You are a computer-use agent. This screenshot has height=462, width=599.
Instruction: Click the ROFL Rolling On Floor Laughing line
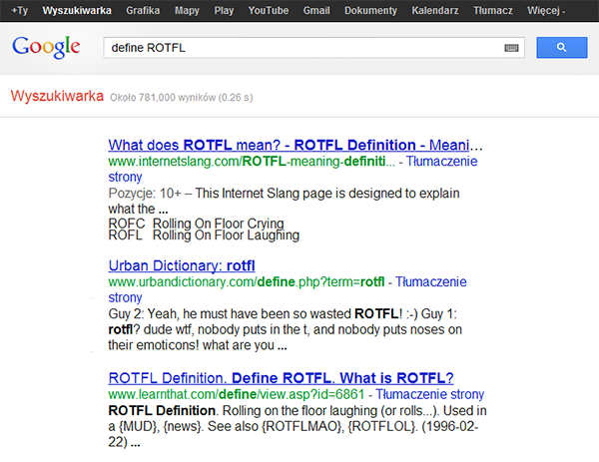point(204,235)
